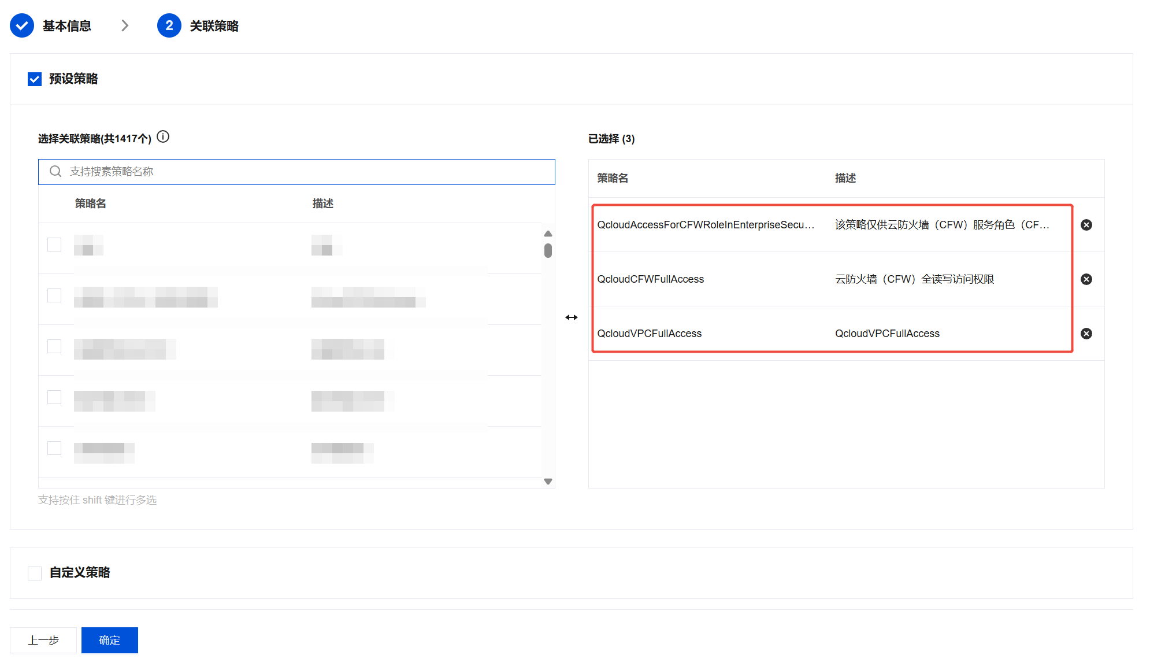Click the 云防火墙（CFW）全读写访问权限 description
Screen dimensions: 1150x666
(915, 279)
